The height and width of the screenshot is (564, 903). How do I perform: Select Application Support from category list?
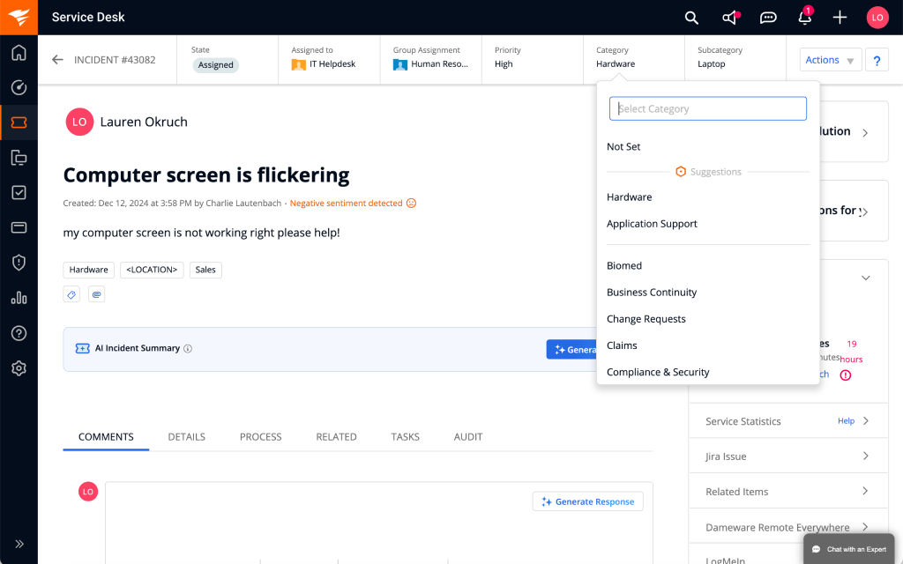[x=652, y=224]
